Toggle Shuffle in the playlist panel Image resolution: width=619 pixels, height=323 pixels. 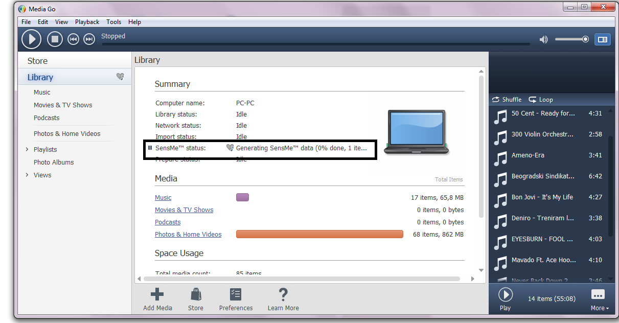[x=507, y=100]
